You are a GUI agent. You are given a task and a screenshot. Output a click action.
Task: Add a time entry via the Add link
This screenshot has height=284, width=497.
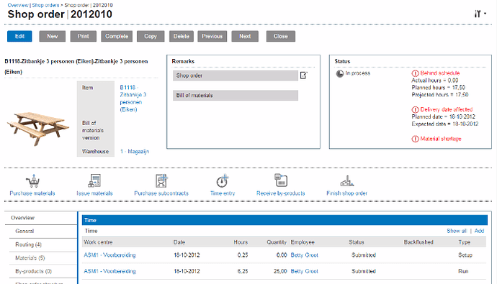479,231
